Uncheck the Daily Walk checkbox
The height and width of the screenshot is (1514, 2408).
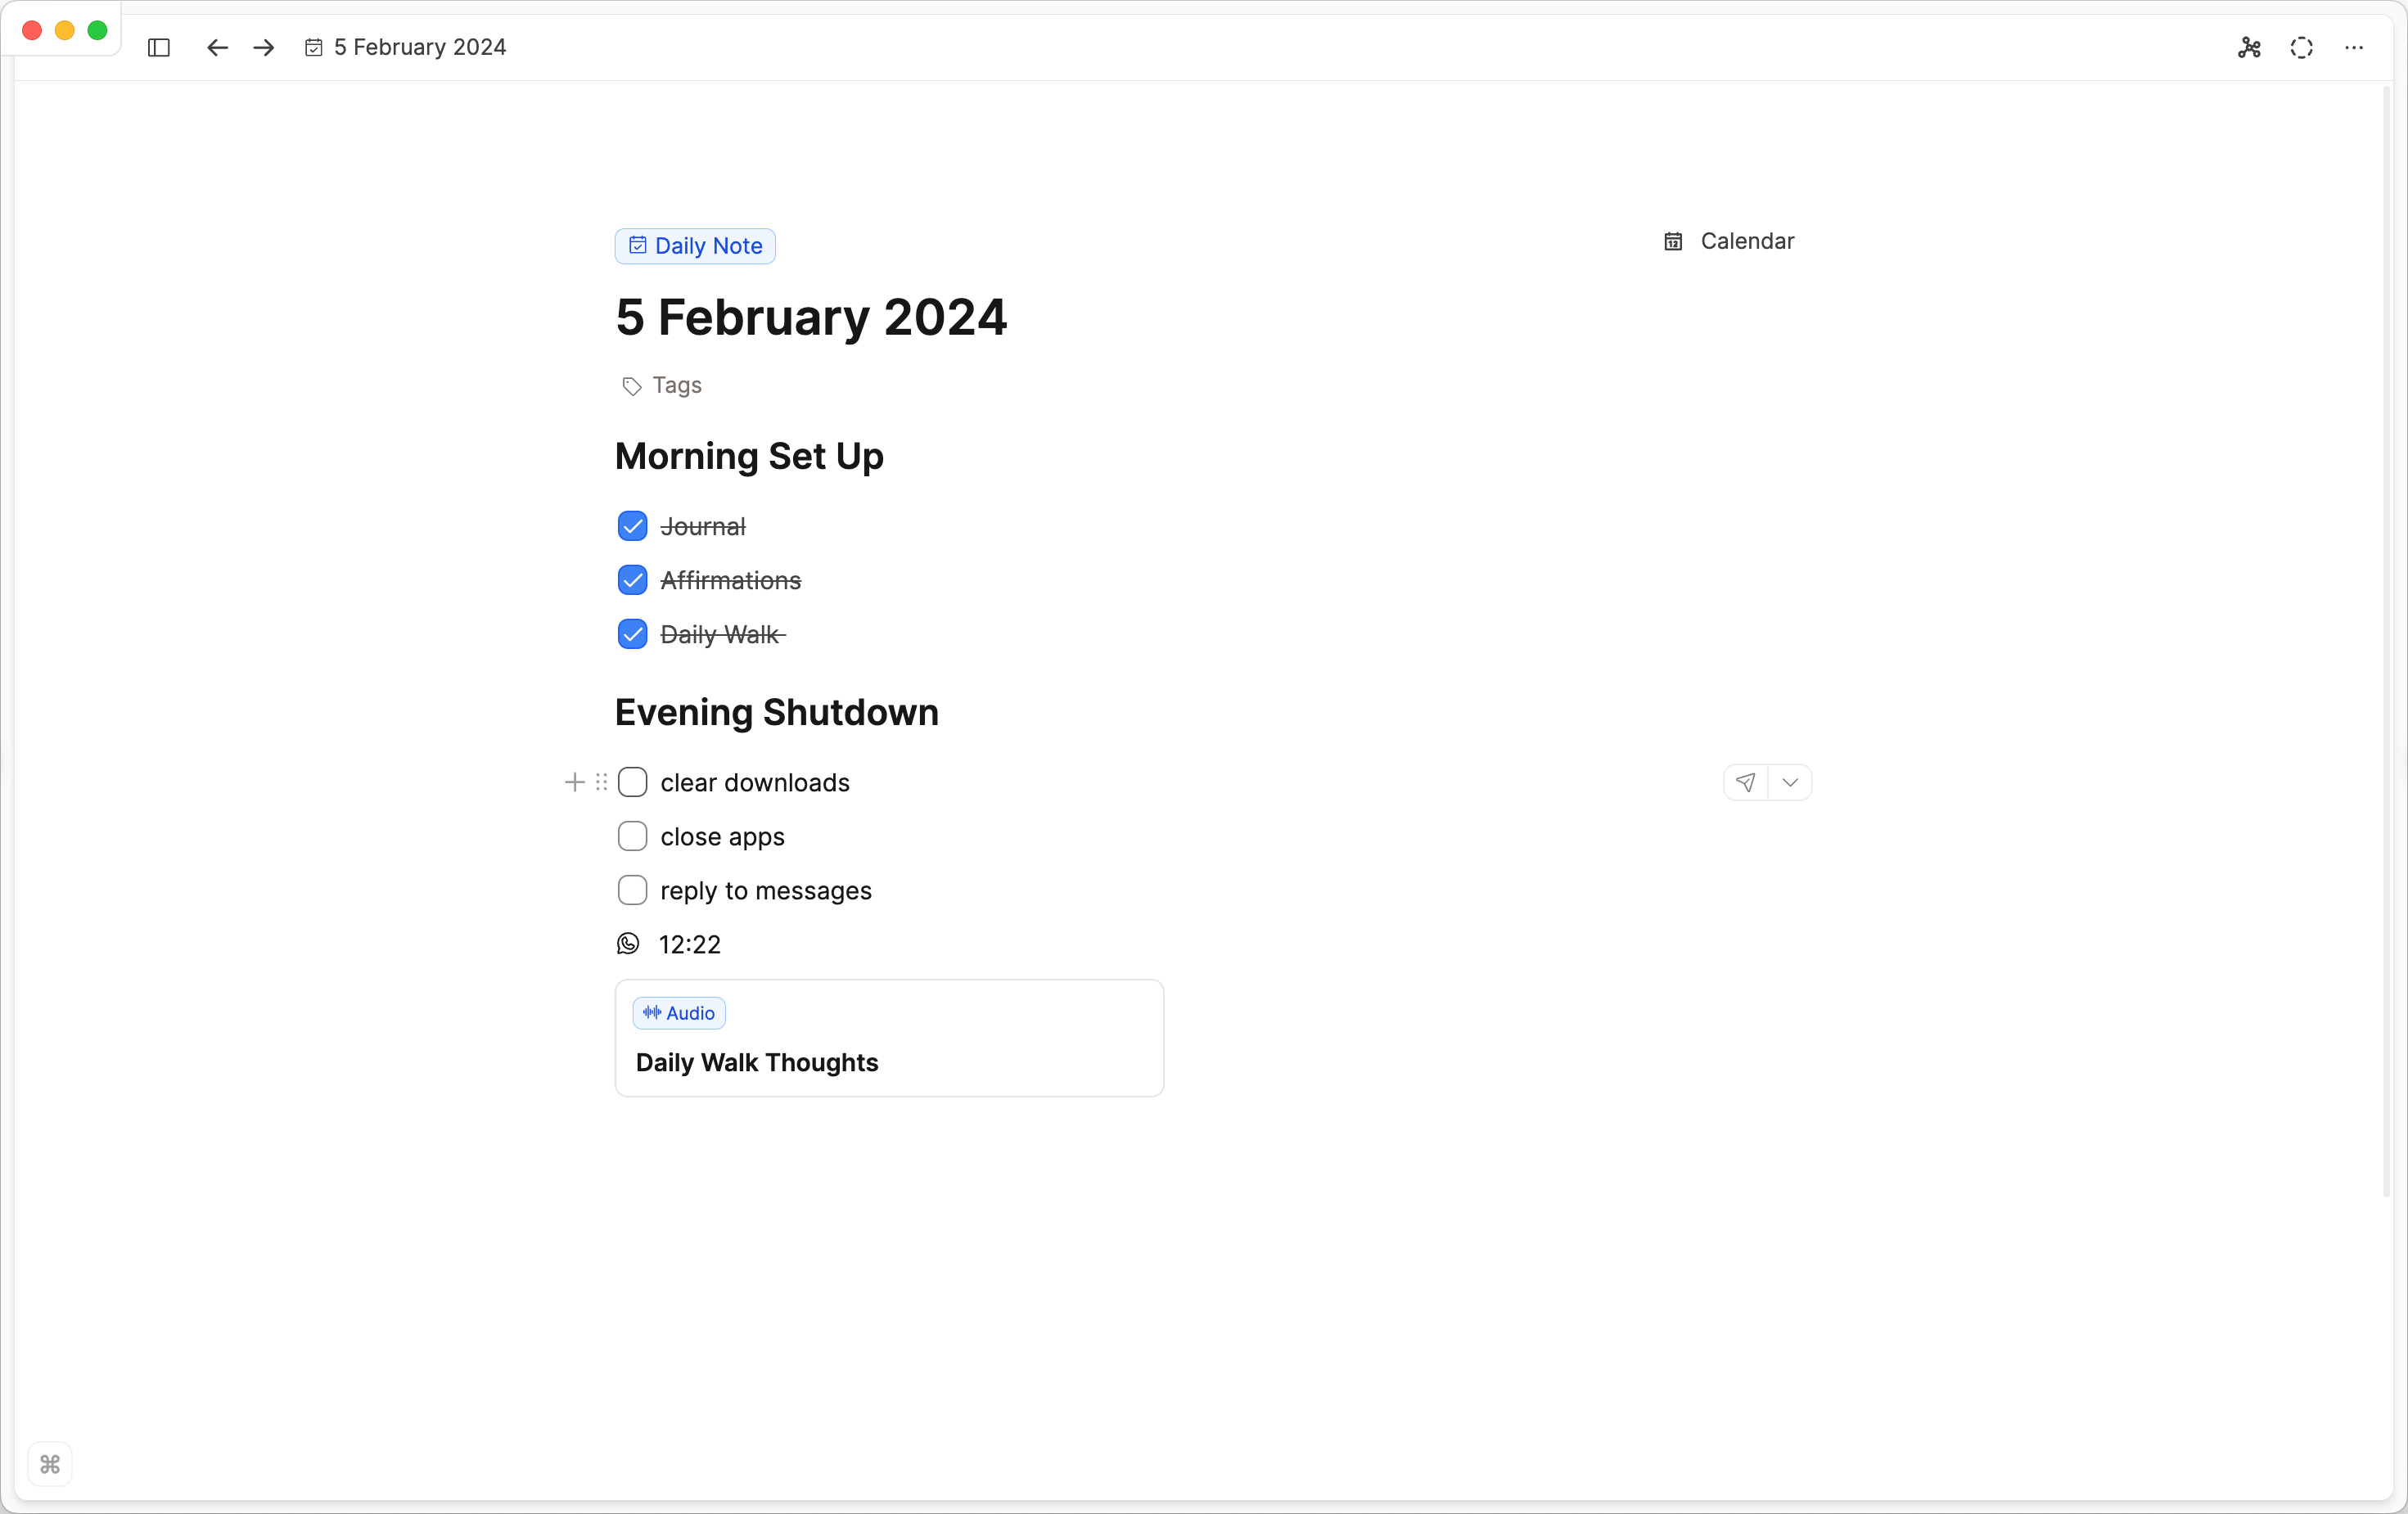click(632, 634)
